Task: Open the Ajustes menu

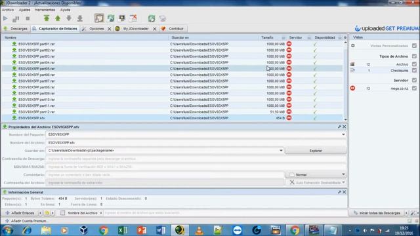Action: click(x=24, y=10)
